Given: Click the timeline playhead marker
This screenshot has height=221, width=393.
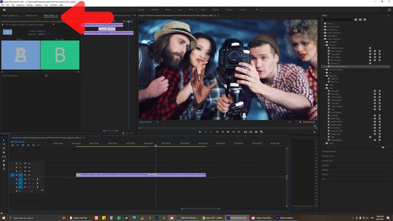Looking at the screenshot, I should (155, 145).
